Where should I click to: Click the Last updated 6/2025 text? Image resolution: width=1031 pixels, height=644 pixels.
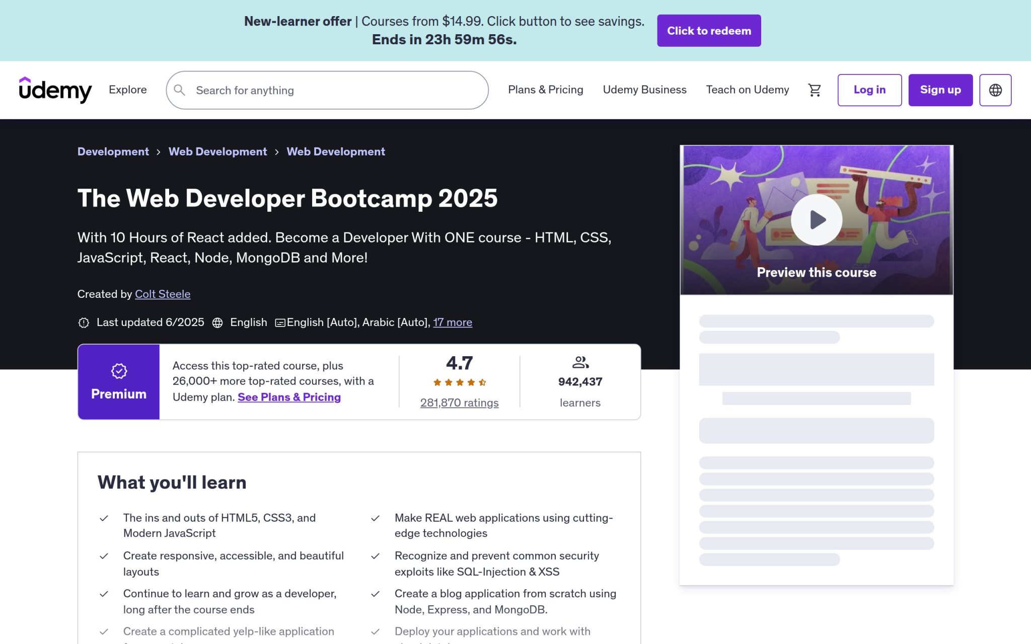click(150, 323)
